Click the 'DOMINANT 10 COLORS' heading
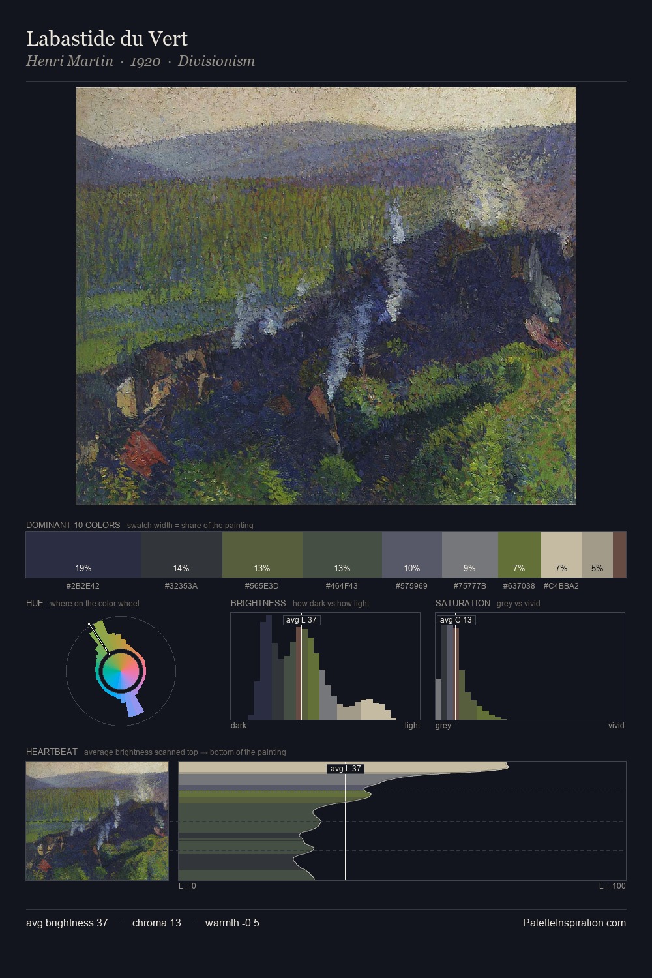The image size is (652, 978). click(x=73, y=525)
